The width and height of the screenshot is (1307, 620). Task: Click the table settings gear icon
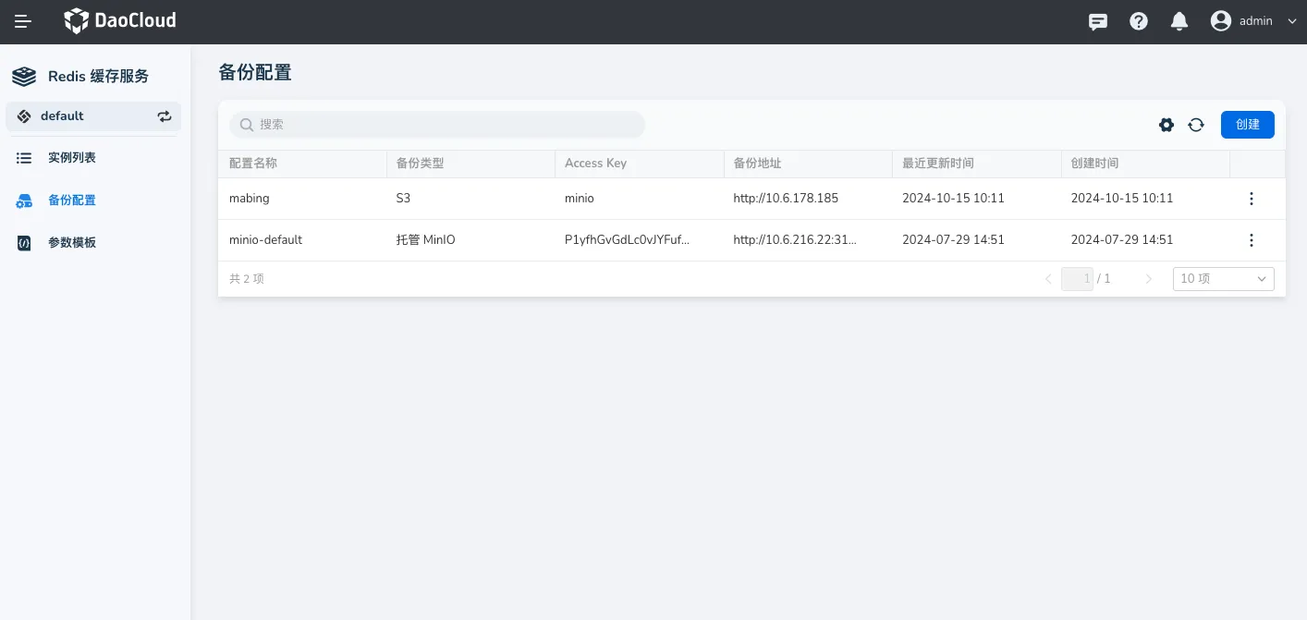point(1167,125)
